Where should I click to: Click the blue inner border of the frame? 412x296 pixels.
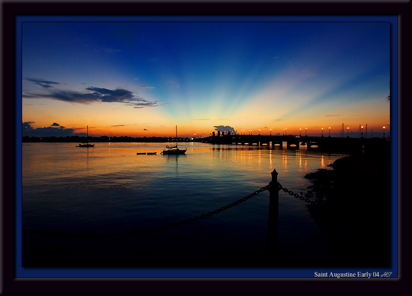[x=19, y=148]
